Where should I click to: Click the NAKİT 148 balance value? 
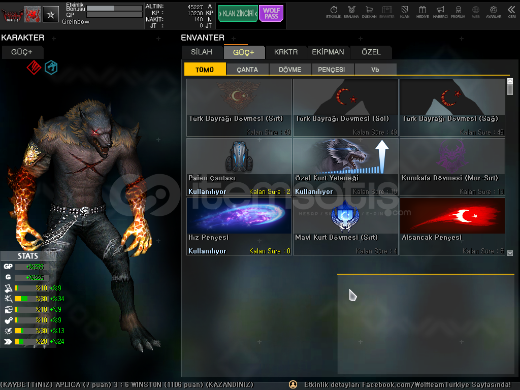[198, 20]
